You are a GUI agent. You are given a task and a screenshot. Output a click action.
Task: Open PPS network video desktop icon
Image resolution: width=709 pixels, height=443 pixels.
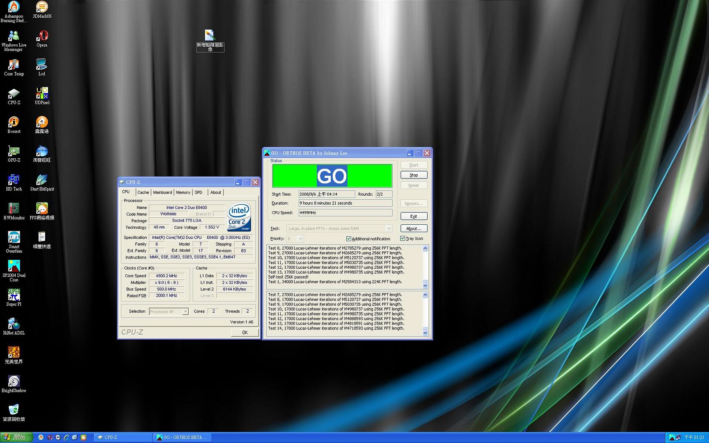point(42,211)
